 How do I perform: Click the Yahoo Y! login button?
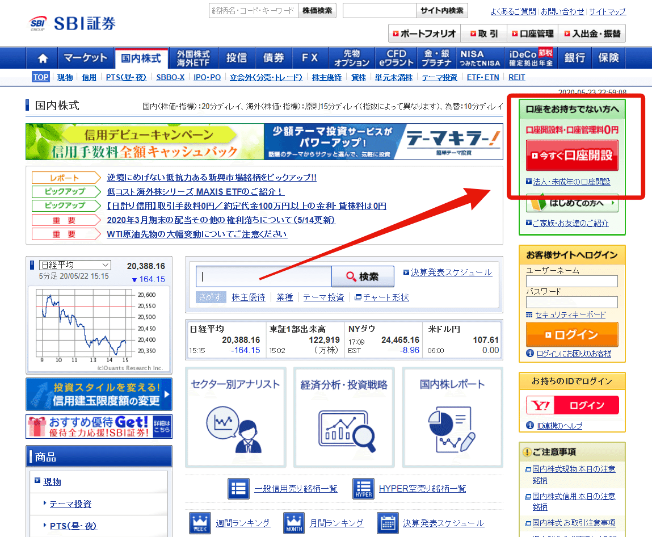click(572, 405)
